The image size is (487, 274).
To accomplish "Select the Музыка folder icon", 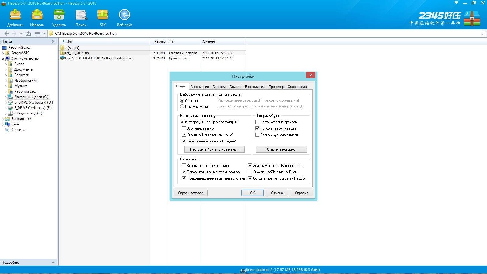I will pyautogui.click(x=10, y=86).
